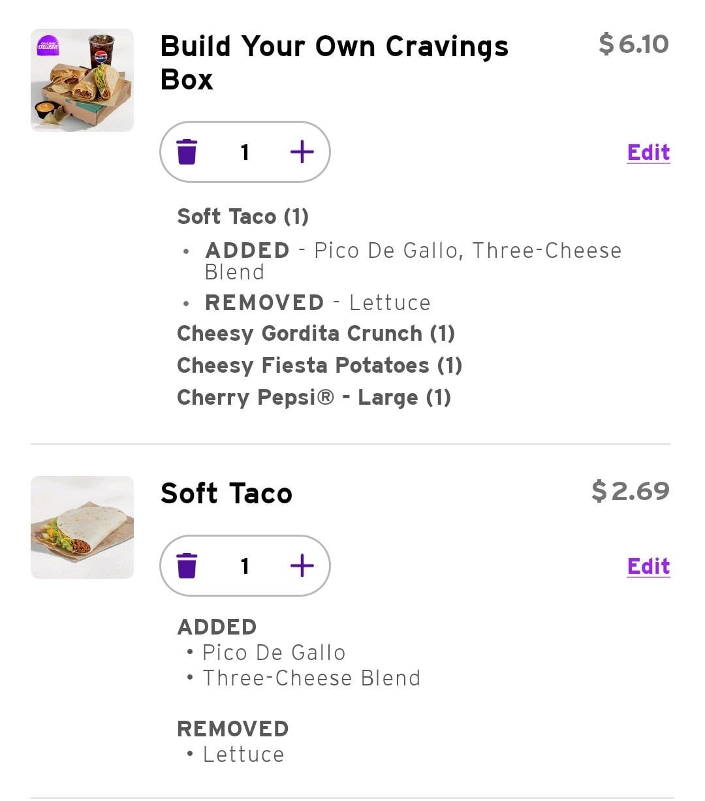Click the $6.10 Cravings Box price

633,44
